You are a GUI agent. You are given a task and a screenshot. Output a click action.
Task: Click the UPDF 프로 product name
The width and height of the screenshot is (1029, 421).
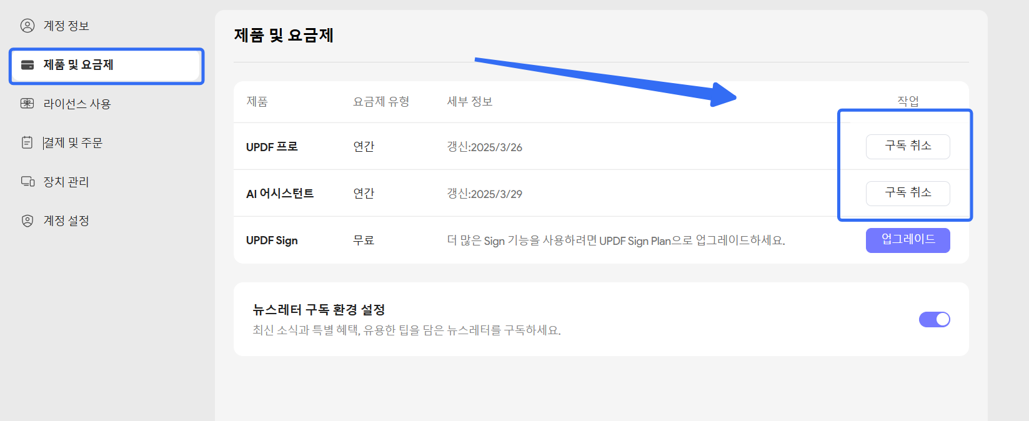272,147
